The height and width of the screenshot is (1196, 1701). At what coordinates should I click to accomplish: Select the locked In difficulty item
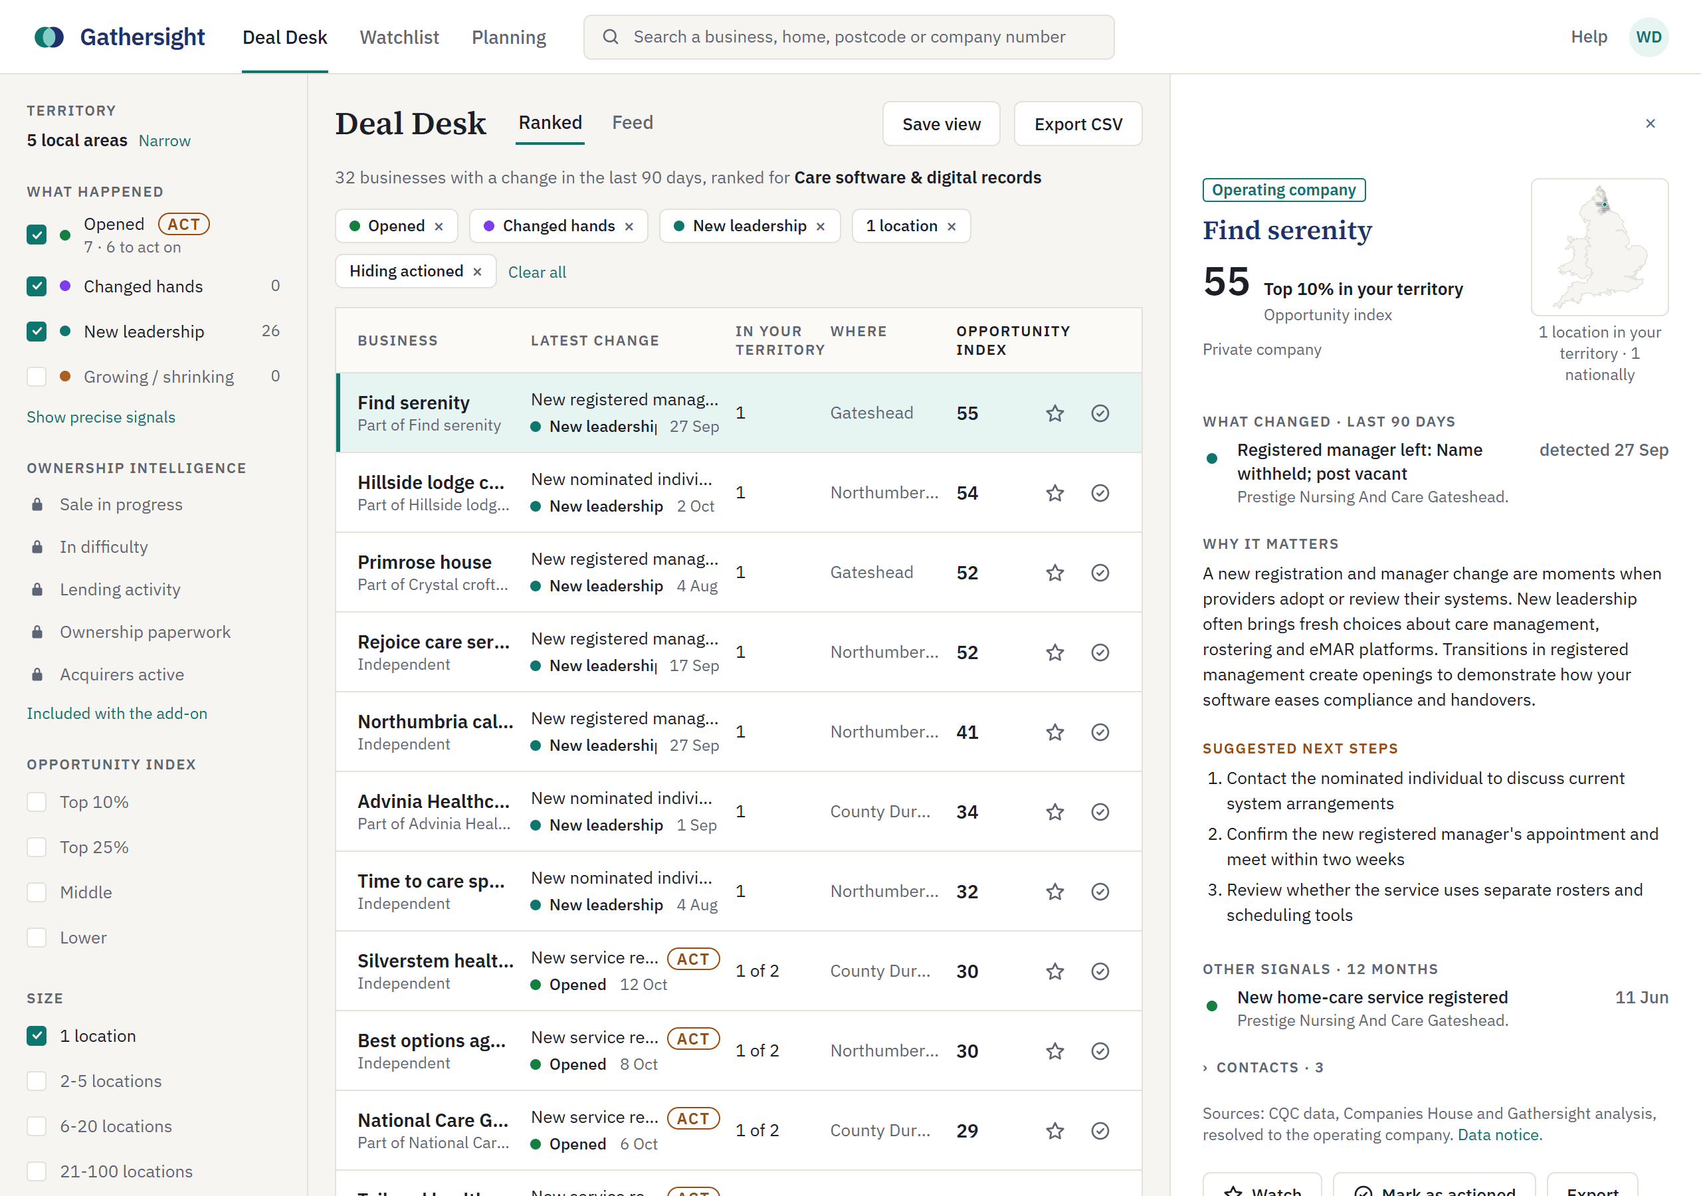coord(90,547)
